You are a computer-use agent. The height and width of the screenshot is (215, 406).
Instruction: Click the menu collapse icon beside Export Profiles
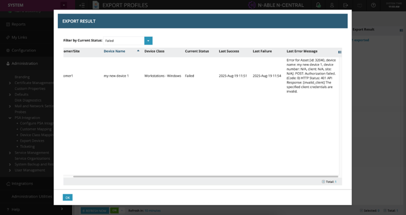tap(82, 5)
